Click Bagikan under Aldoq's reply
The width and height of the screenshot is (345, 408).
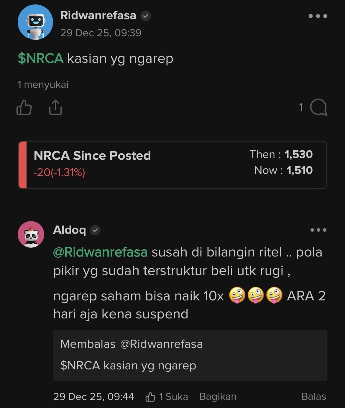218,396
